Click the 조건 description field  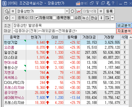(64, 25)
